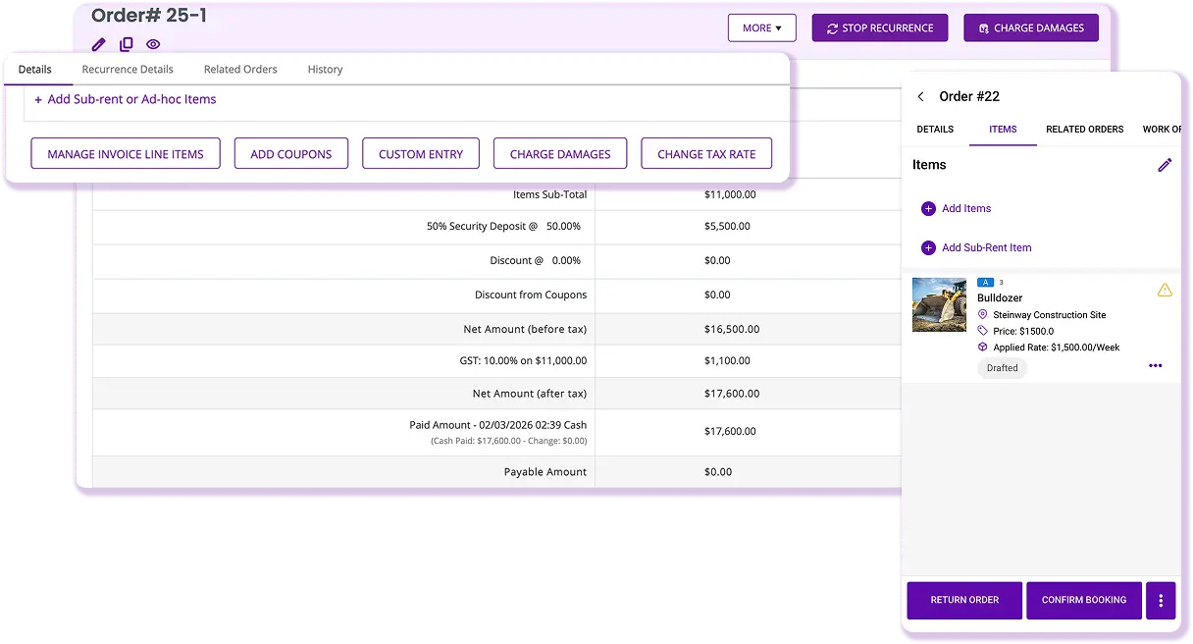Click the pencil icon beside Items heading
1193x644 pixels.
click(x=1165, y=165)
